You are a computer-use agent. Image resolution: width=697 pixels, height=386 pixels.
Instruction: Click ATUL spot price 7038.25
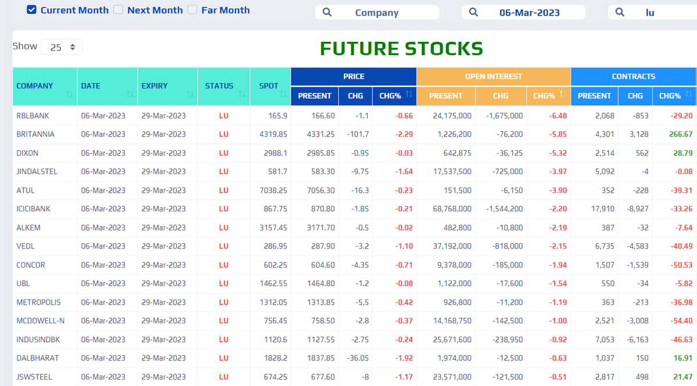point(273,190)
